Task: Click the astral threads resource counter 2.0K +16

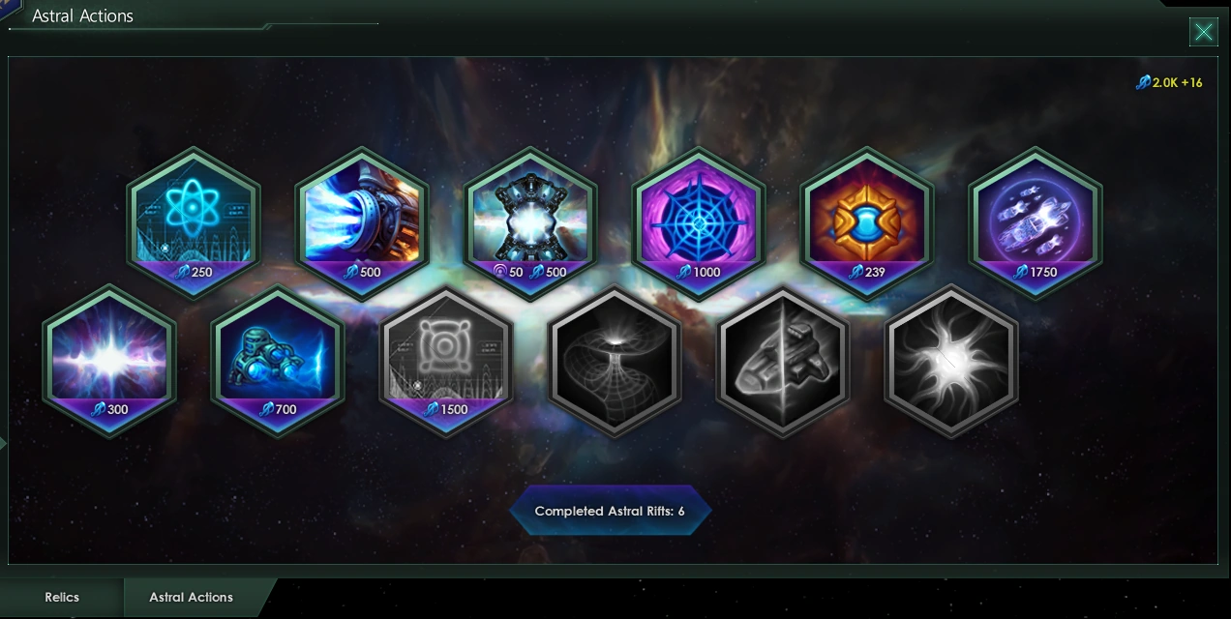Action: 1169,83
